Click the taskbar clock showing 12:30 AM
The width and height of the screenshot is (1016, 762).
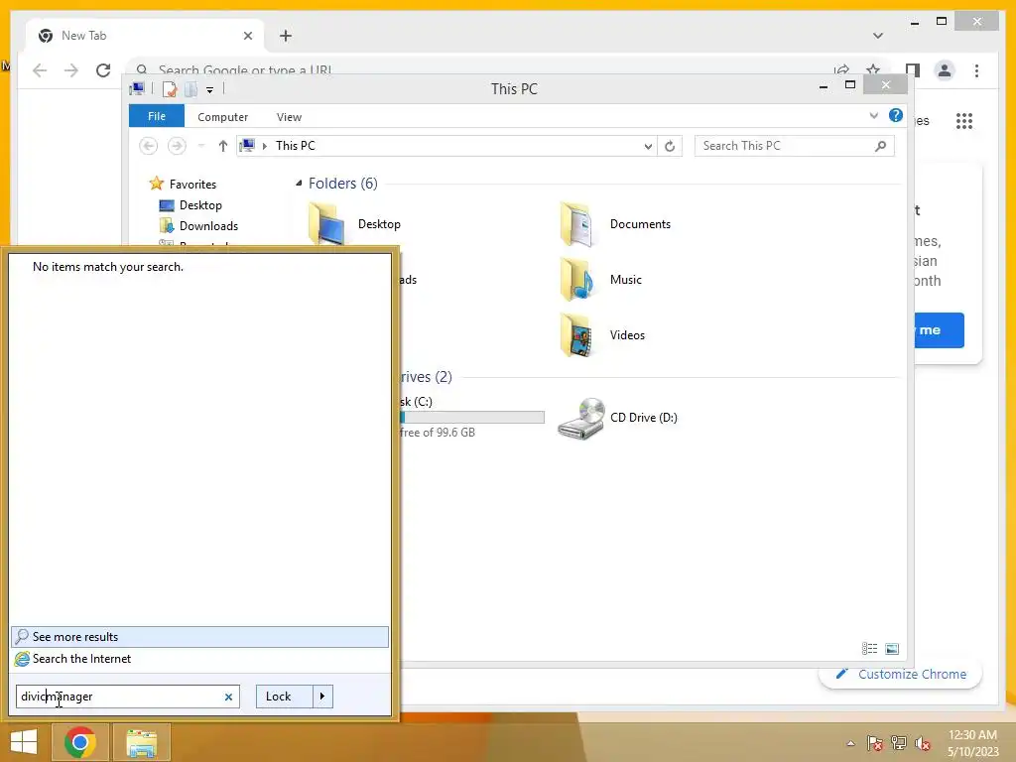point(972,742)
